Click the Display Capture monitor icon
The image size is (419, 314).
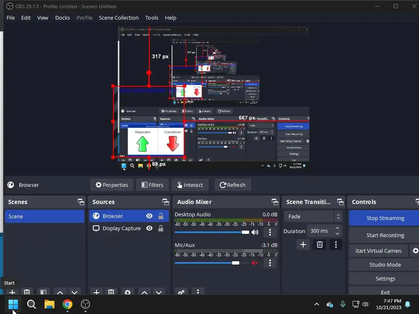(x=96, y=228)
